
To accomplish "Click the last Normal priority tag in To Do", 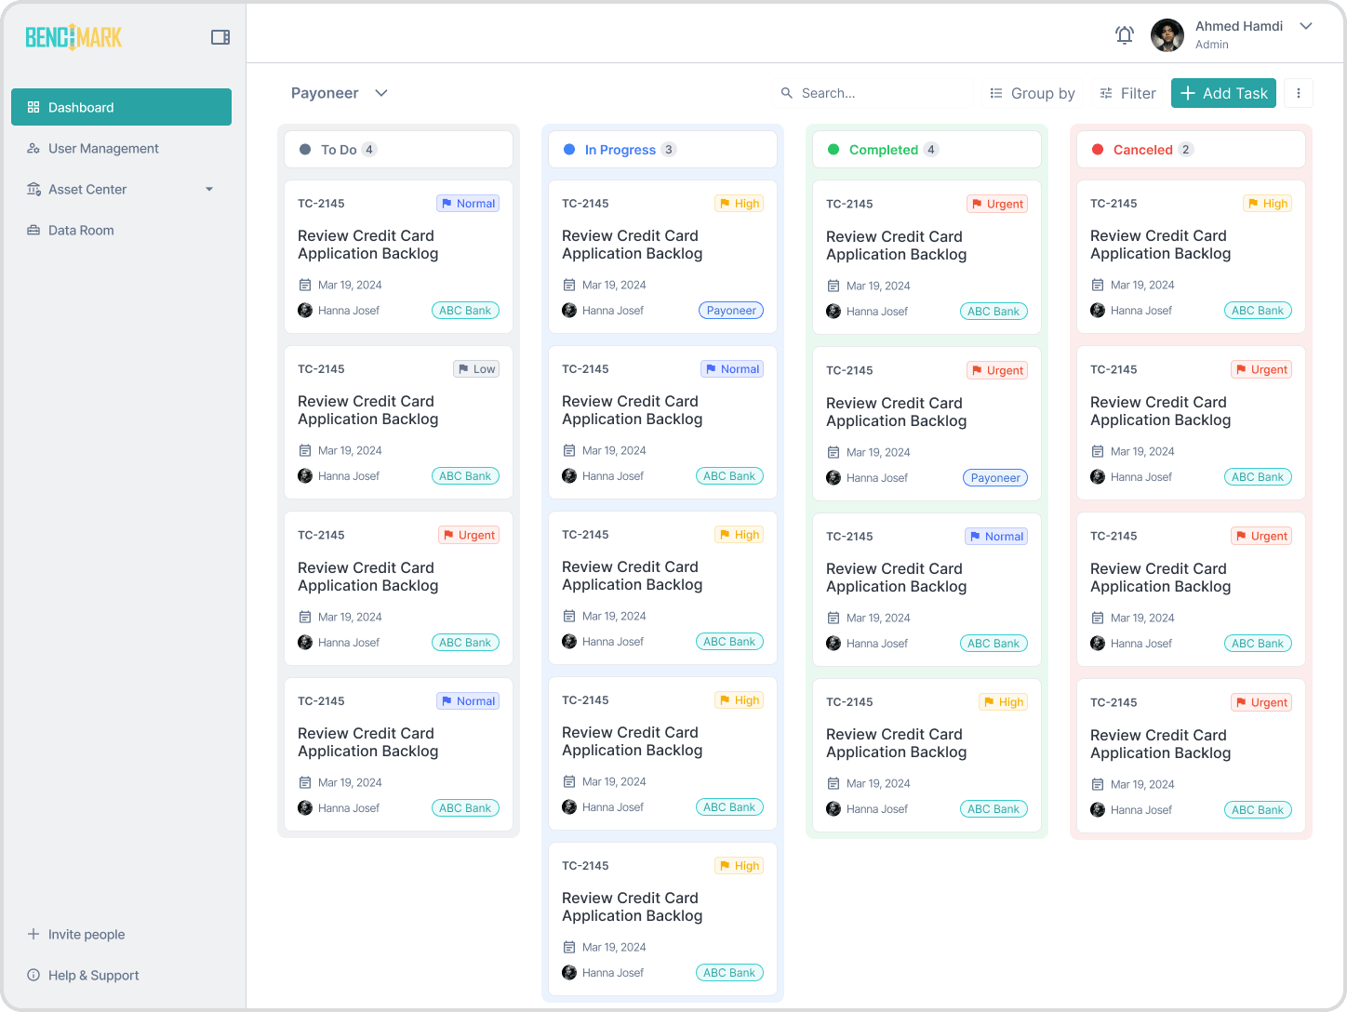I will tap(468, 701).
